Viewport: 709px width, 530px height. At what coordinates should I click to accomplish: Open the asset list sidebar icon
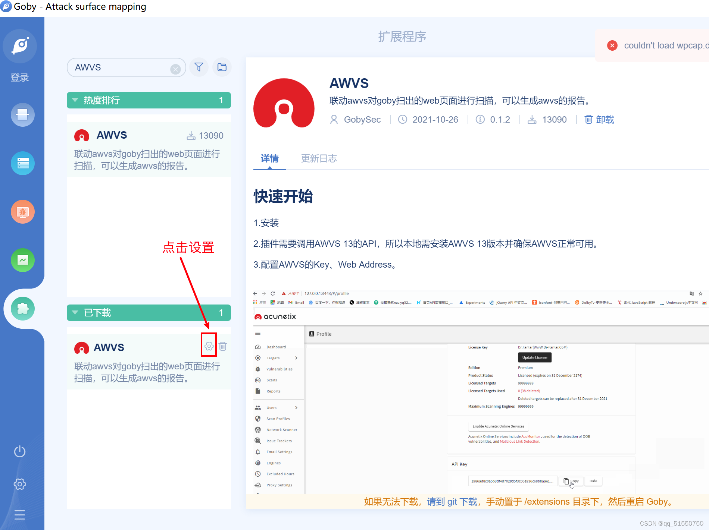[22, 163]
